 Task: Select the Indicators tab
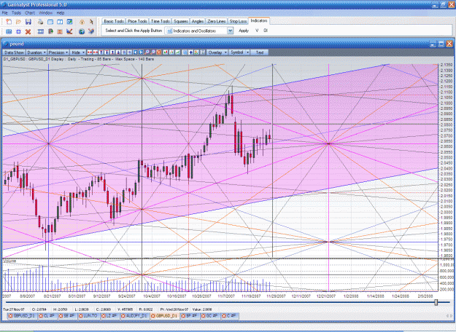(259, 20)
